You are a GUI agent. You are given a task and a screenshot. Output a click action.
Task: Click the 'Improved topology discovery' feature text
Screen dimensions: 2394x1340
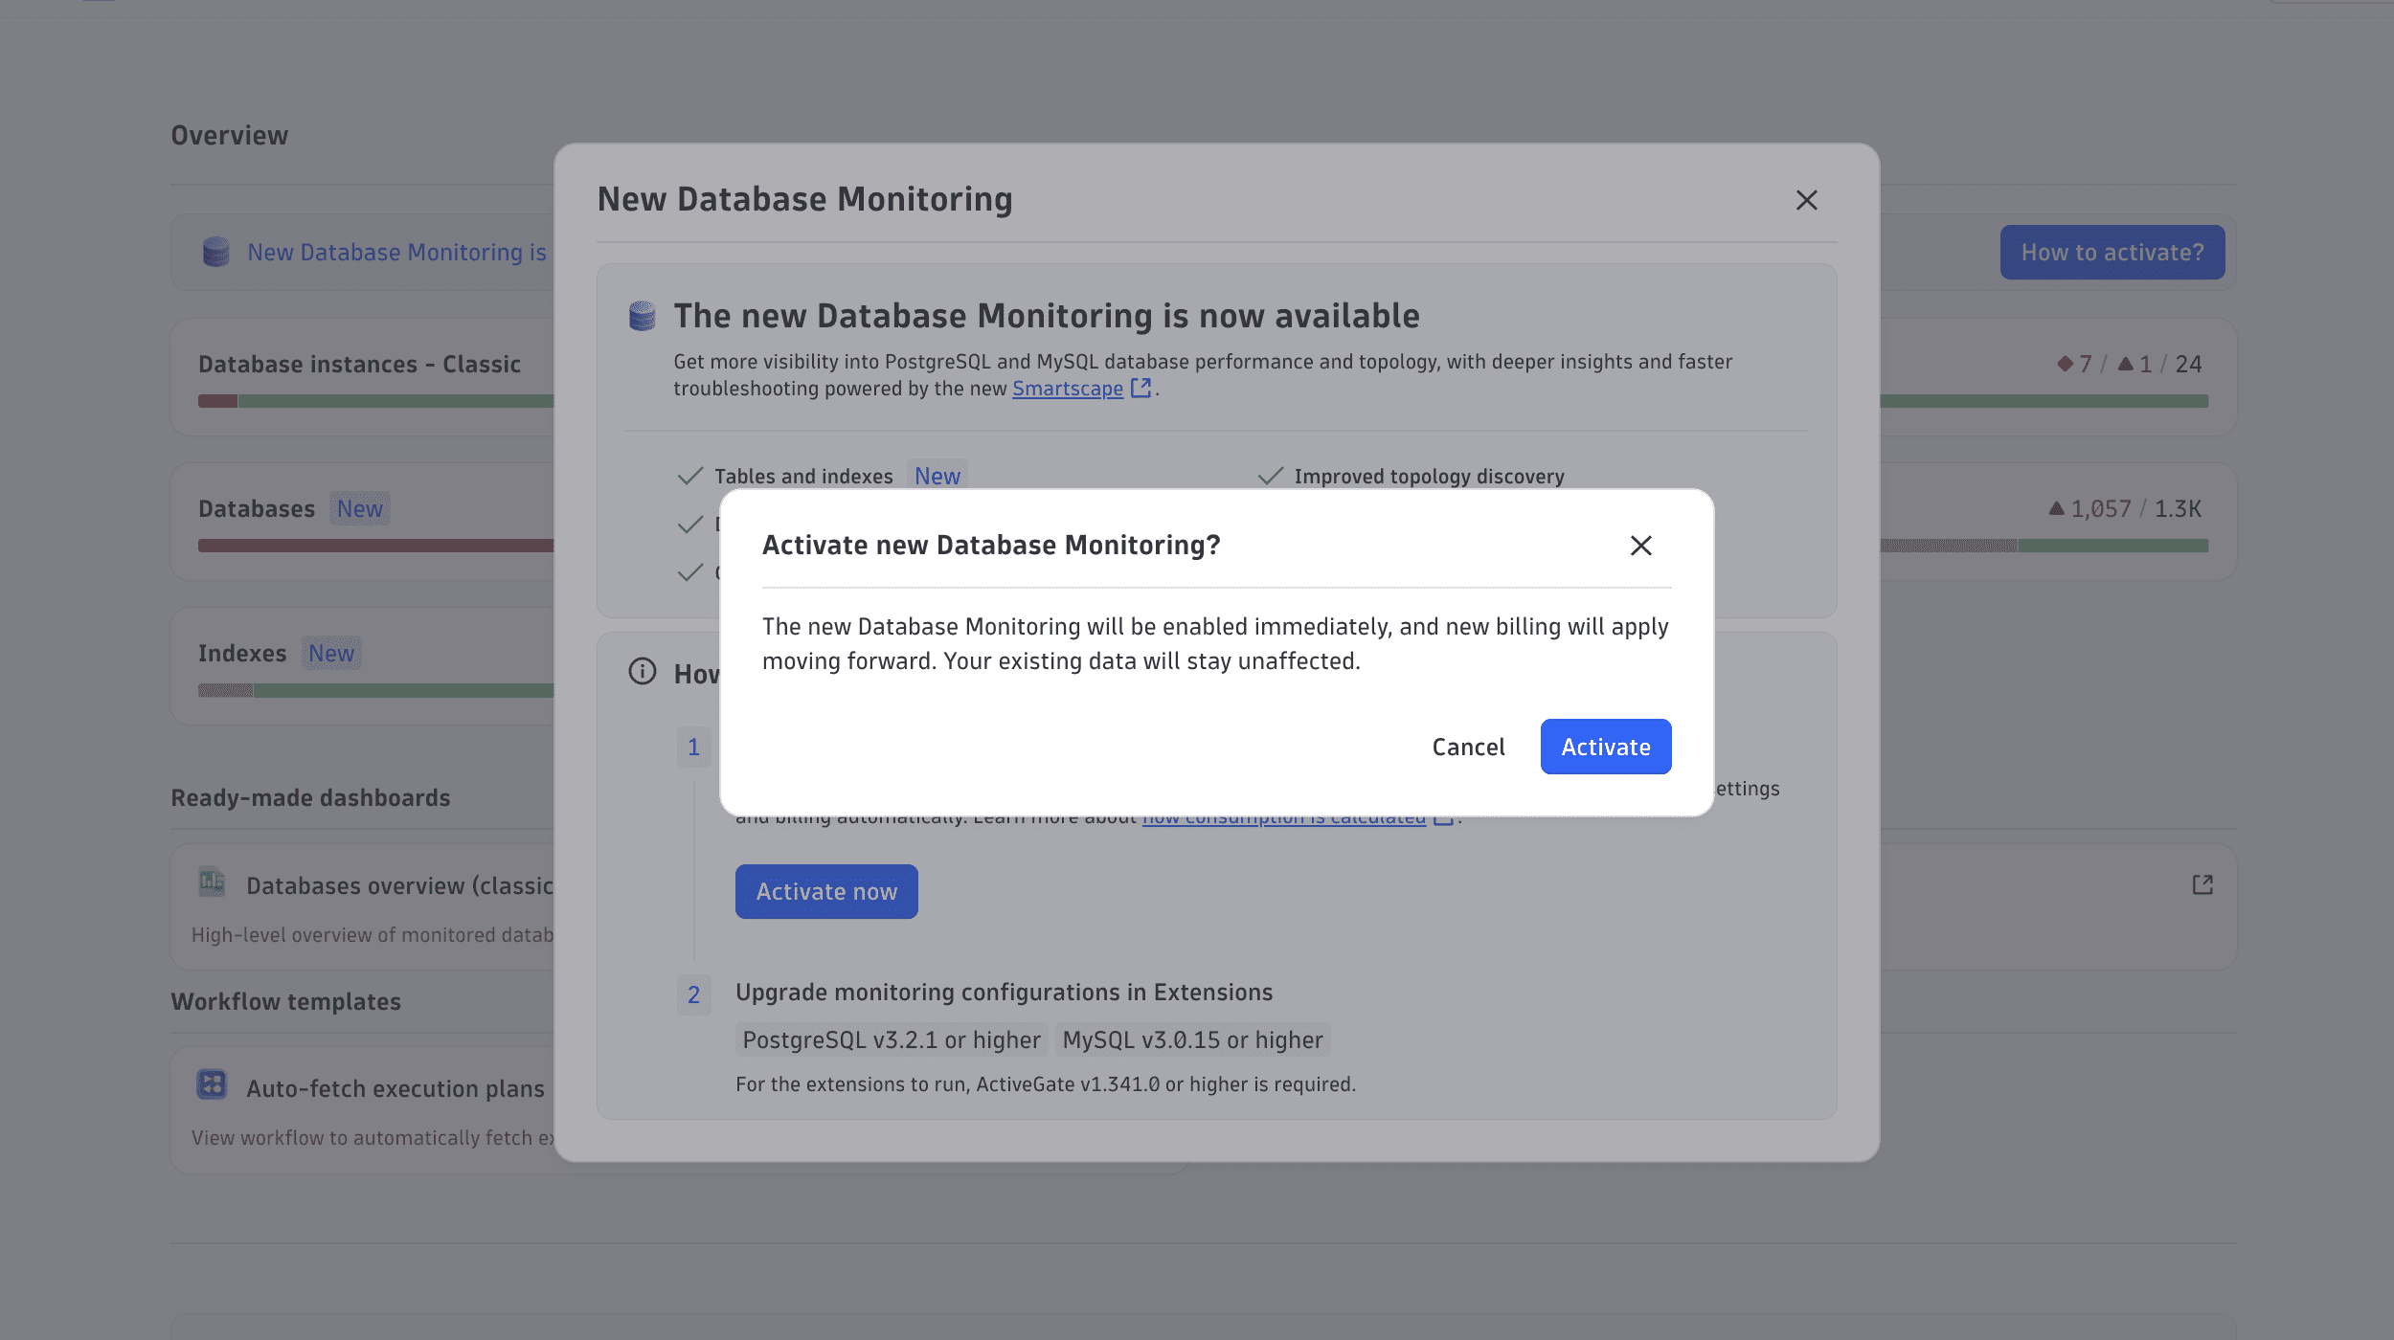click(1429, 476)
